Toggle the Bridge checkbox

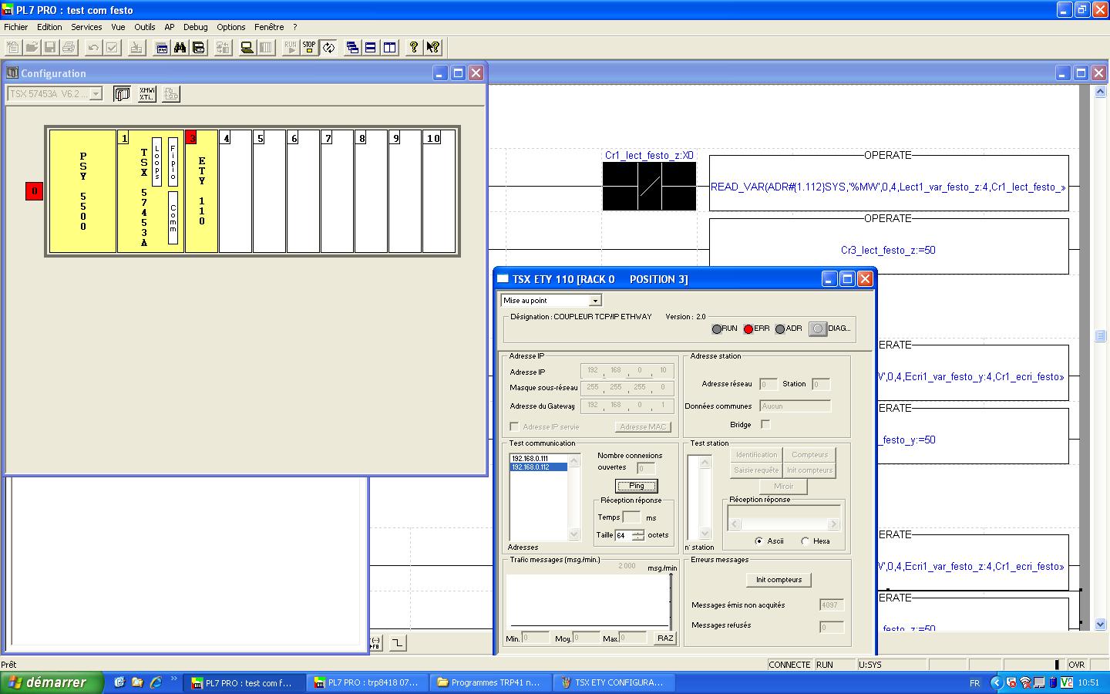765,424
